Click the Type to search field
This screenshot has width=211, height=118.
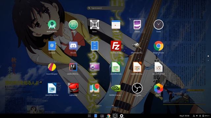point(105,8)
